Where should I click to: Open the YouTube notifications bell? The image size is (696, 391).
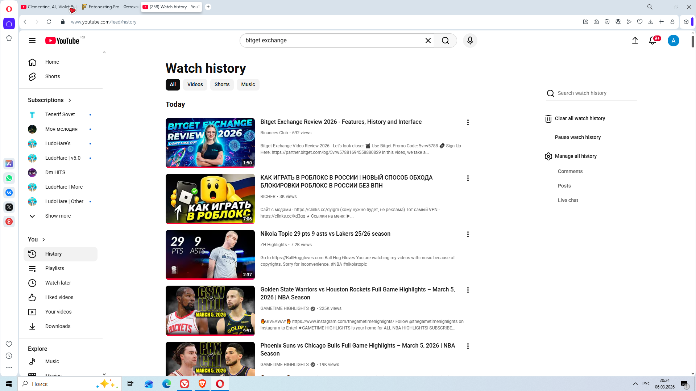click(x=652, y=41)
